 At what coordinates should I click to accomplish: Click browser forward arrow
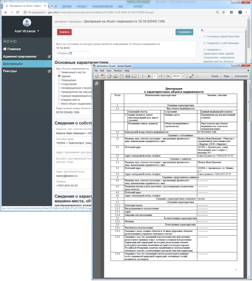tap(12, 12)
